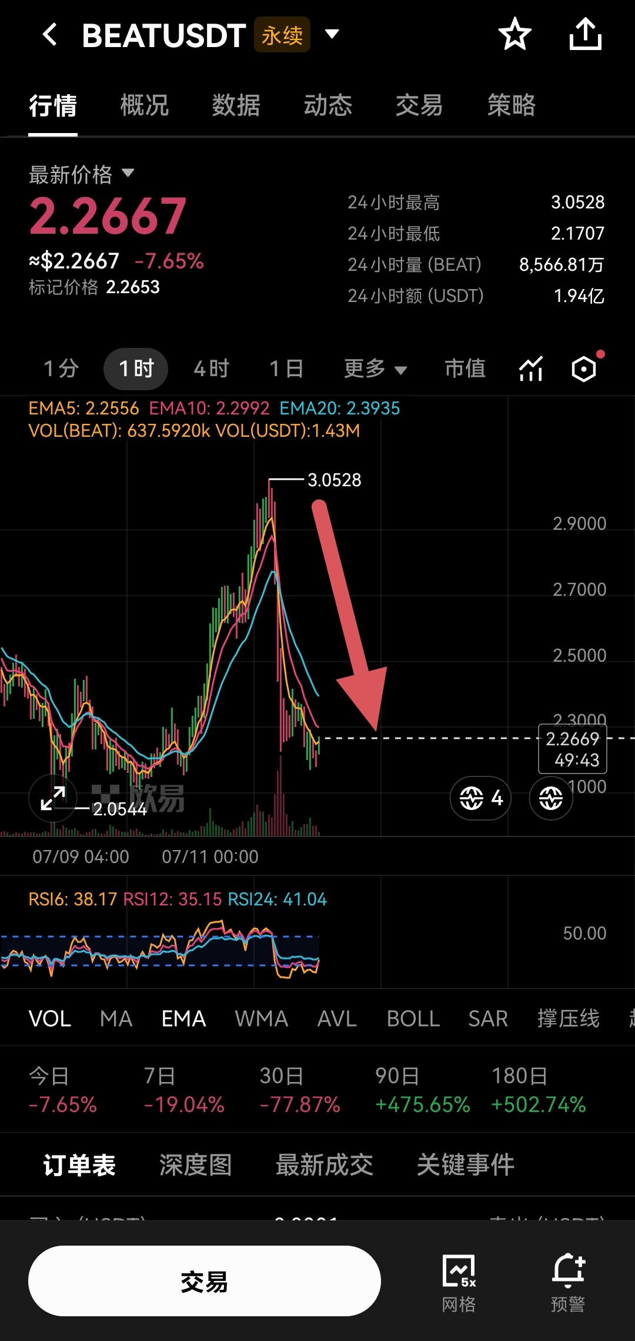This screenshot has height=1341, width=635.
Task: Toggle the EMA indicator
Action: pos(184,1019)
